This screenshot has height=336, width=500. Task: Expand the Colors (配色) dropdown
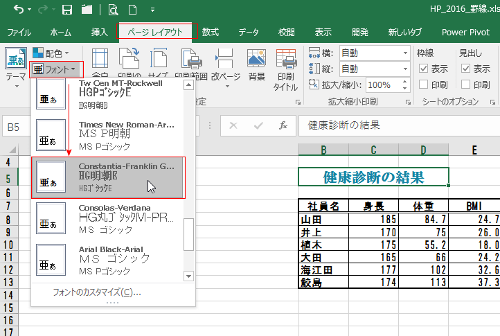(x=51, y=53)
